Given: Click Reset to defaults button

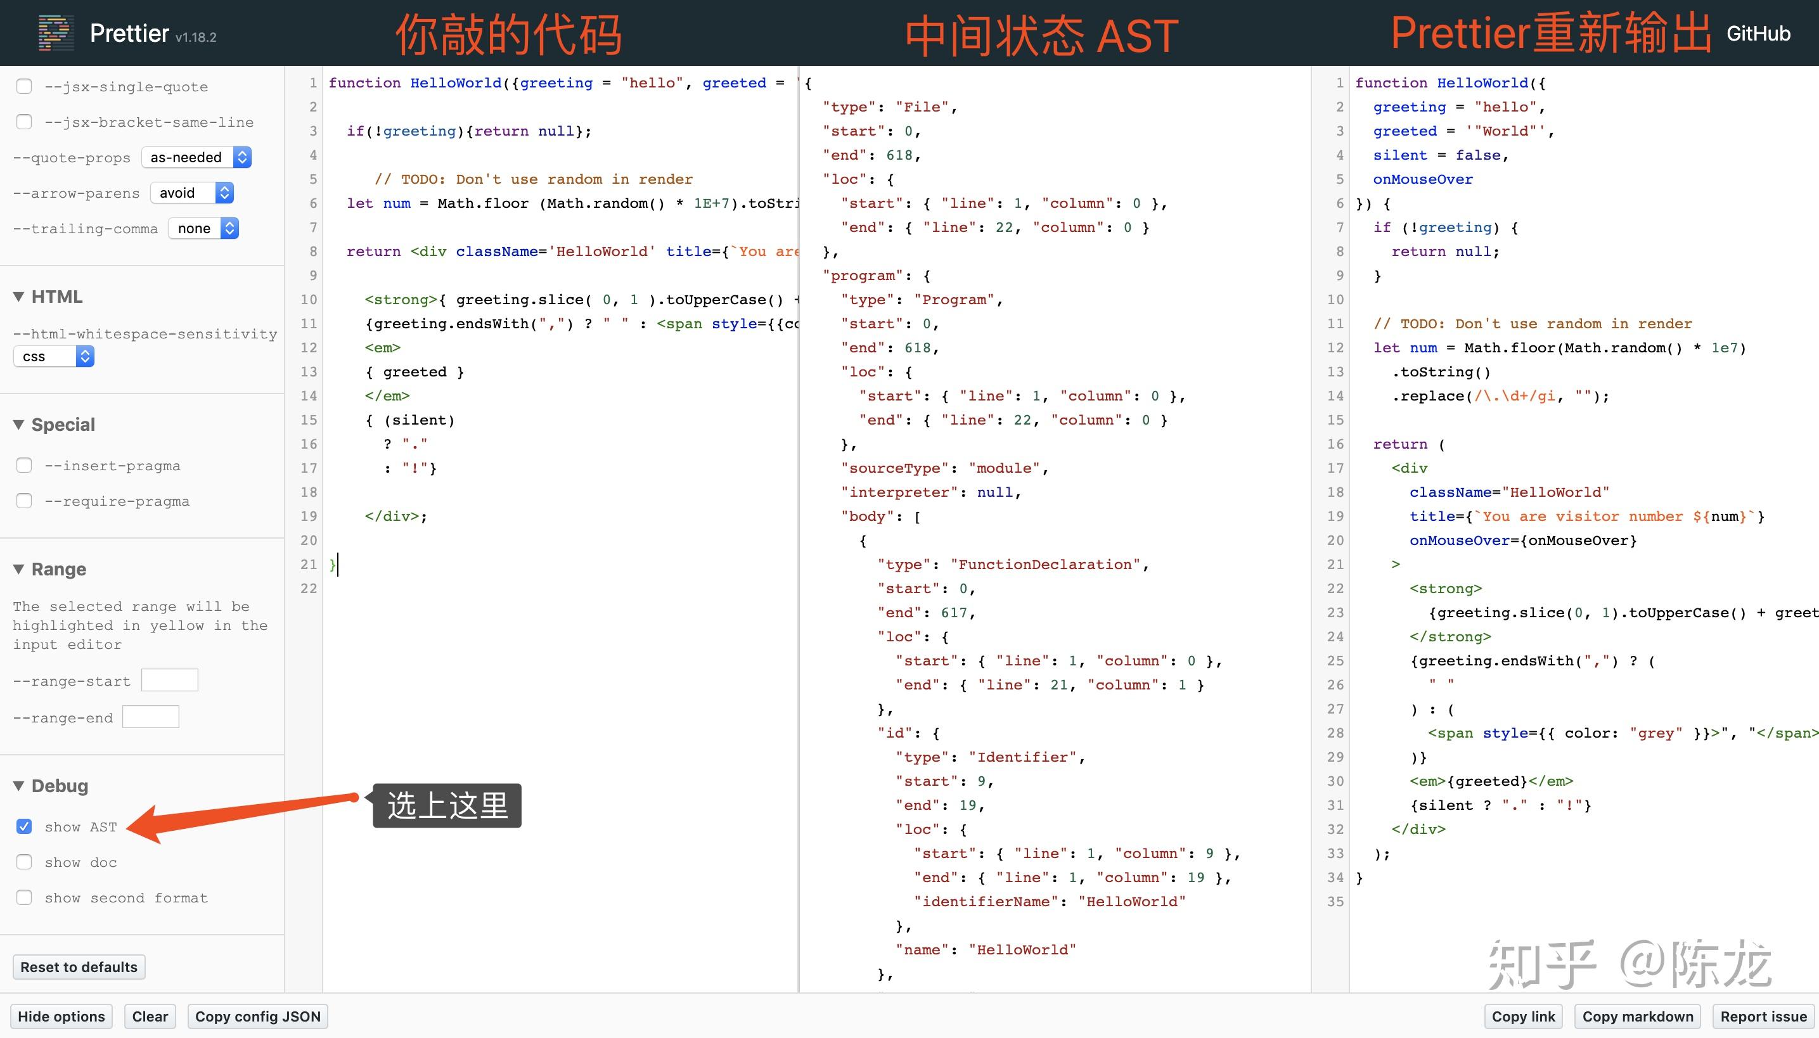Looking at the screenshot, I should click(79, 967).
